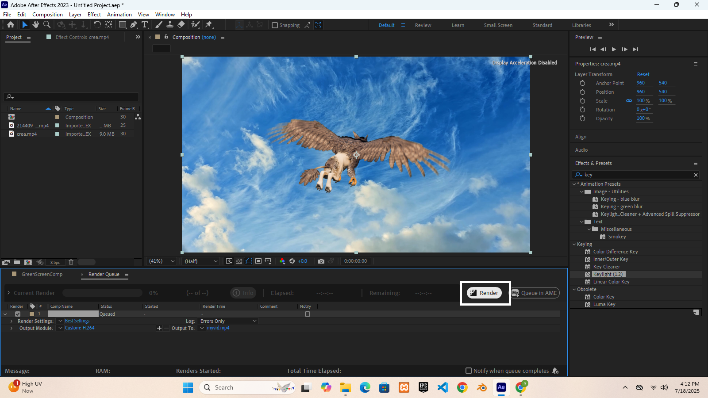The height and width of the screenshot is (398, 708).
Task: Toggle transparency grid in viewer
Action: coord(239,261)
